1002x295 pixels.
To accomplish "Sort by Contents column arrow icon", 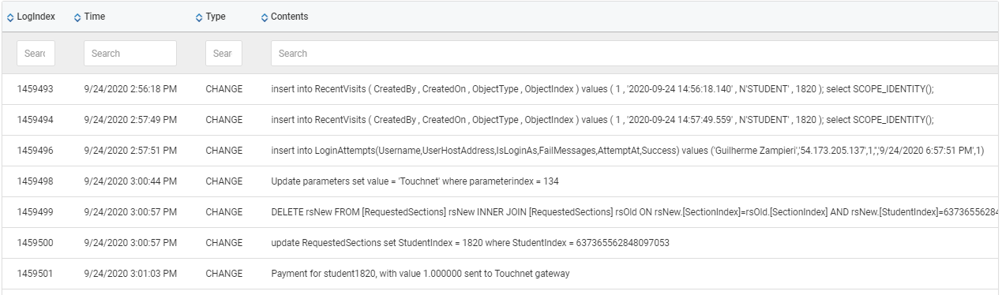I will point(265,17).
